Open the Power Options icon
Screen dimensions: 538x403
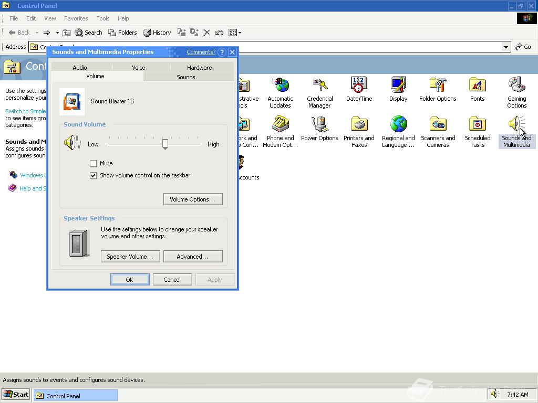pos(319,129)
